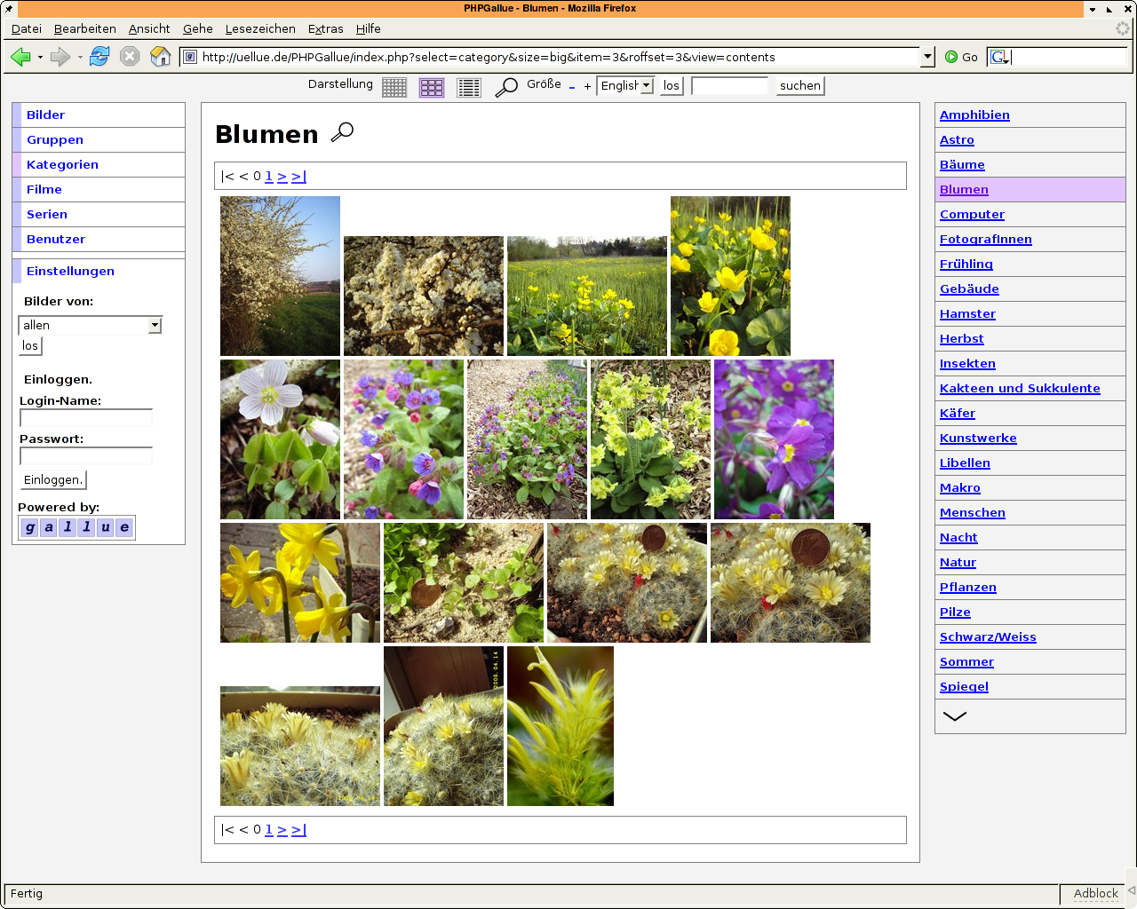Click the browser Back arrow button
Screen dimensions: 1137x909
click(x=20, y=58)
